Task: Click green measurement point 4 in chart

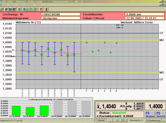Action: 105,43
